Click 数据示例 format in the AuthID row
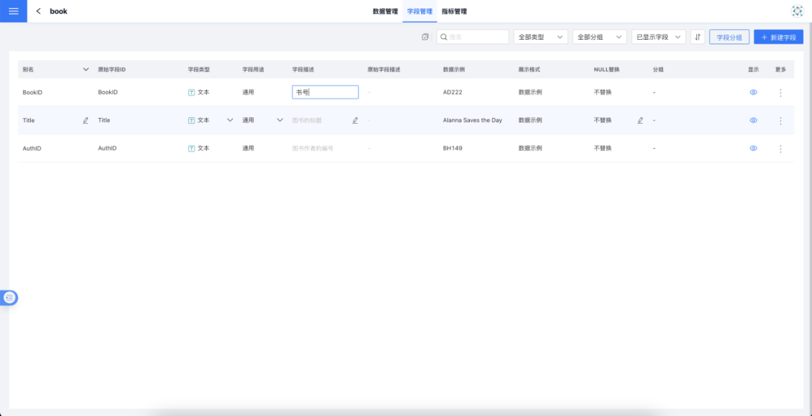This screenshot has width=812, height=416. pos(530,148)
